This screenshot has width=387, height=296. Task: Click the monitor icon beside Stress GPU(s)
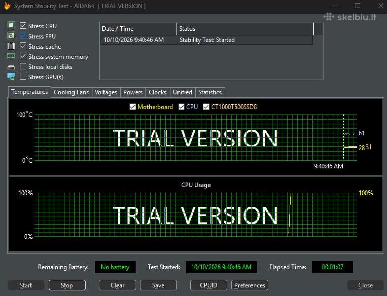11,76
